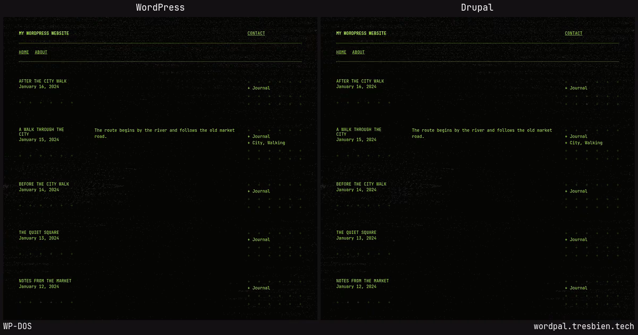Click January 13, 2024 date in the WordPress pane
Screen dimensions: 638x335
[39, 238]
